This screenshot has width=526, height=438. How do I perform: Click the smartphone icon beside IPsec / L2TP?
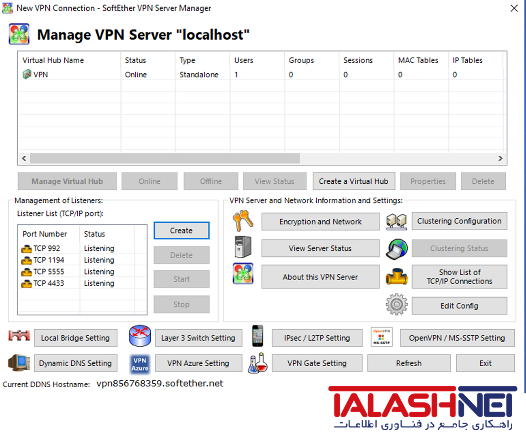258,336
